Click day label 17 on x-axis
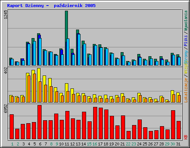 100,144
